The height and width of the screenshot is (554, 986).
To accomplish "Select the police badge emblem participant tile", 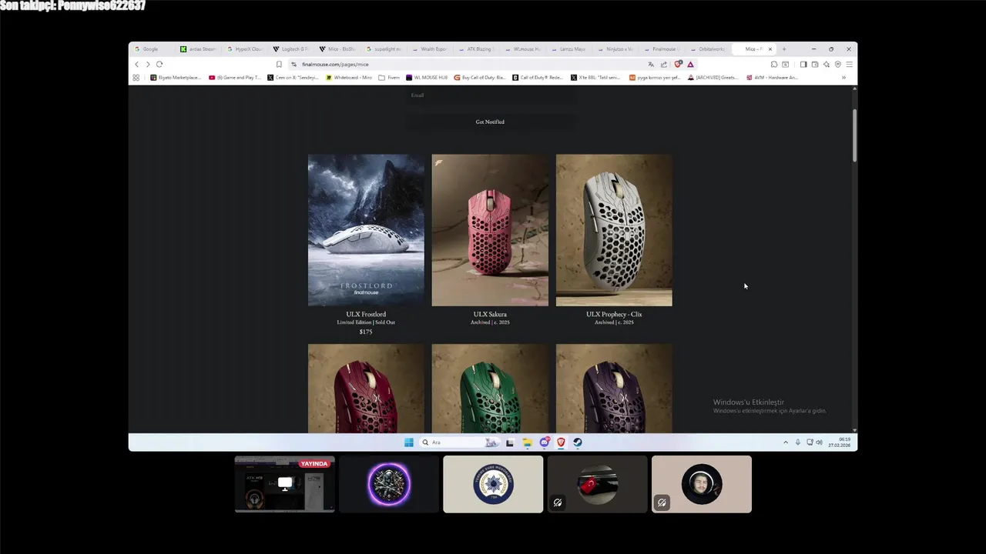I will 493,484.
